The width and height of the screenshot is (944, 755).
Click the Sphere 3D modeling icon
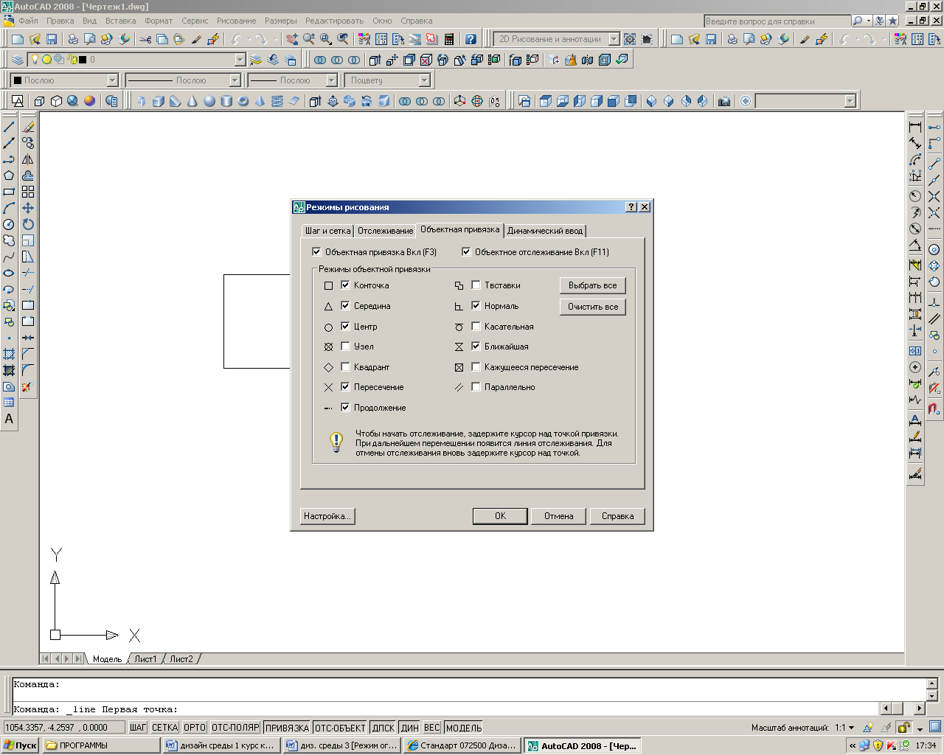tap(209, 101)
